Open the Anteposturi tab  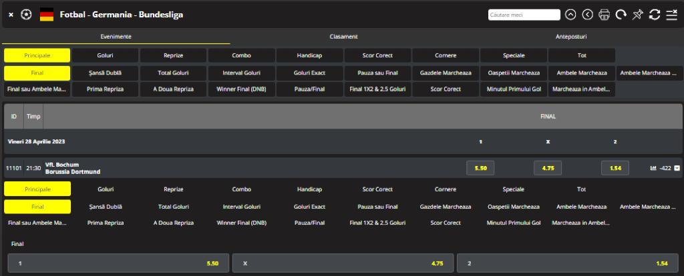[571, 37]
